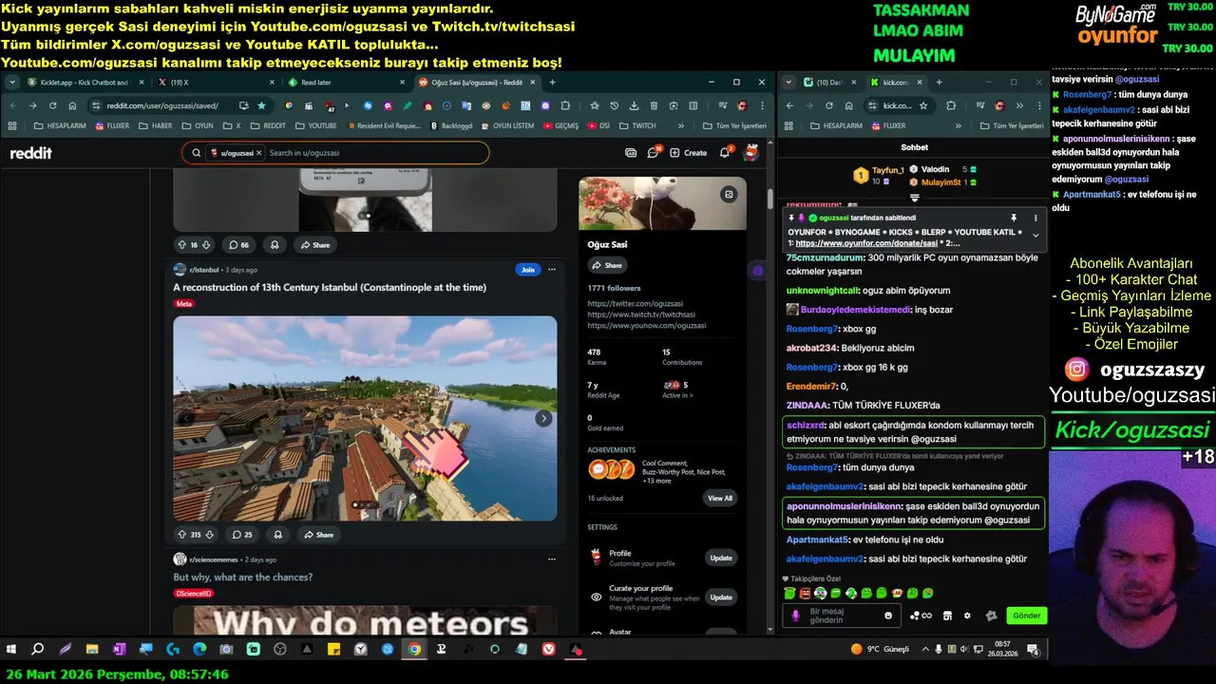This screenshot has height=684, width=1216.
Task: Click the Meta flair tag
Action: pos(183,304)
